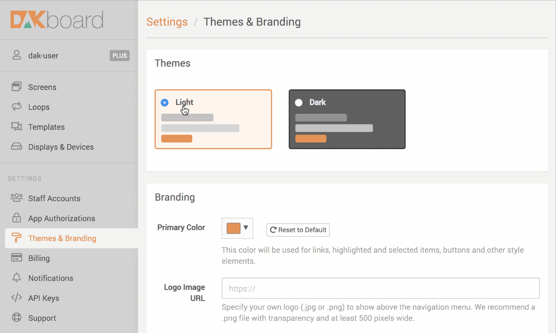Click Reset to Default button
This screenshot has width=556, height=333.
298,230
